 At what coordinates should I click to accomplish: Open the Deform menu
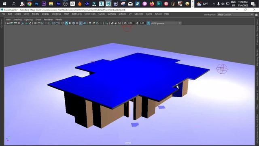point(122,14)
